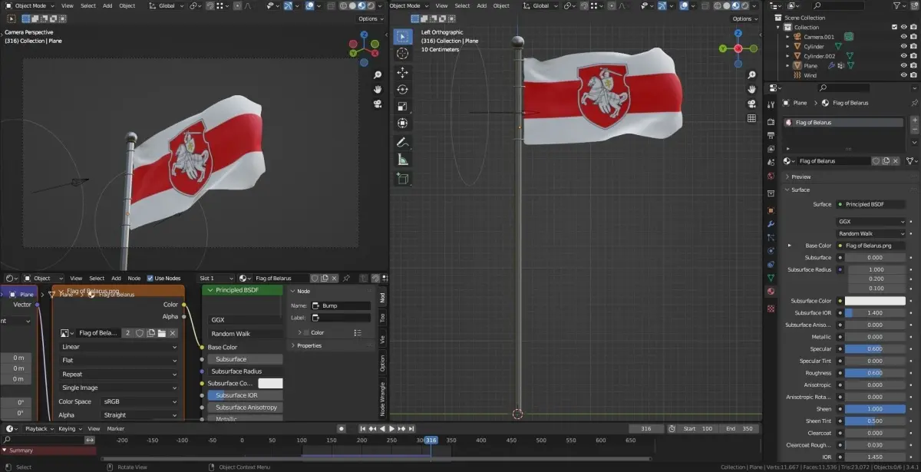921x472 pixels.
Task: Click the zoom magnifier in left camera viewport
Action: point(378,75)
